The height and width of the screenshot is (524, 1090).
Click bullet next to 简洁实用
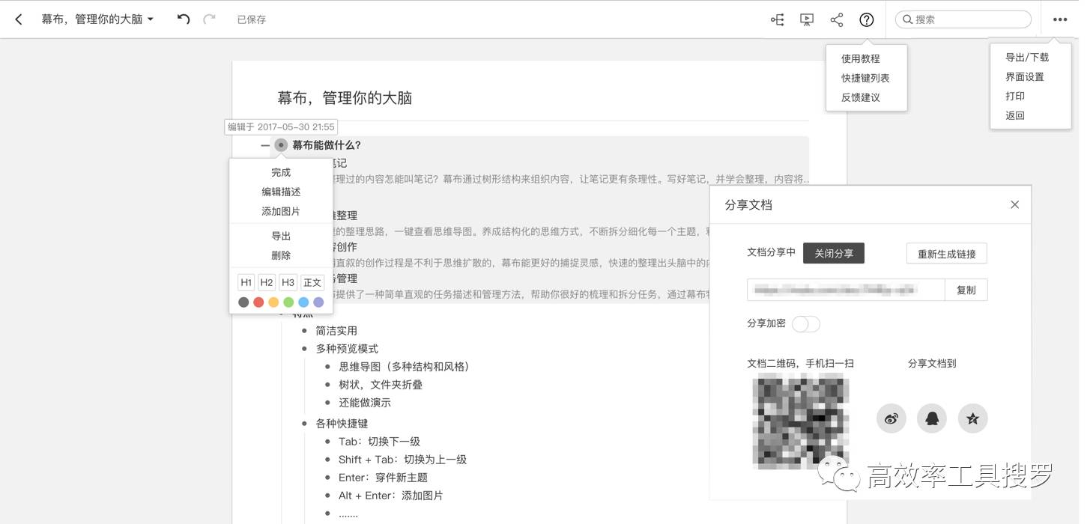coord(304,330)
